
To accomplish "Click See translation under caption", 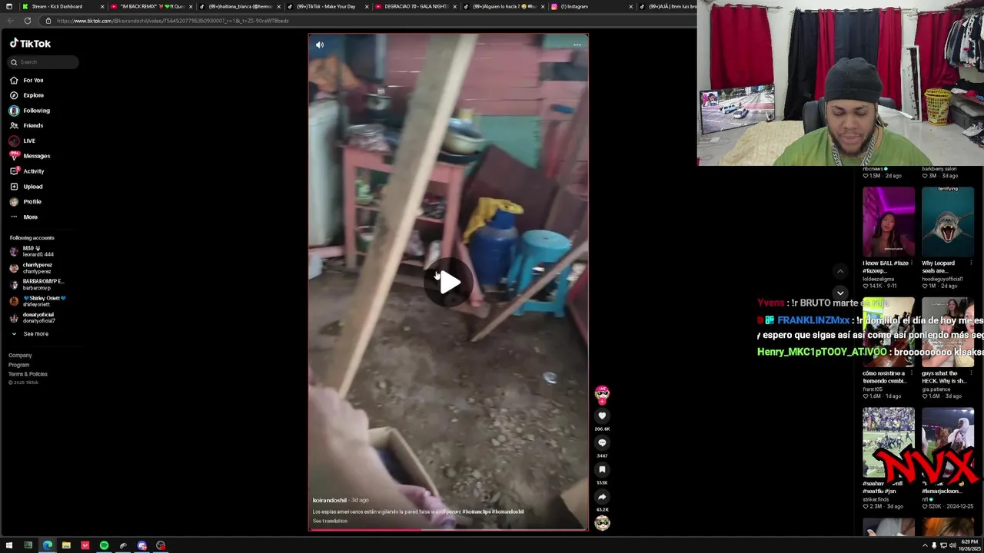I will tap(330, 521).
